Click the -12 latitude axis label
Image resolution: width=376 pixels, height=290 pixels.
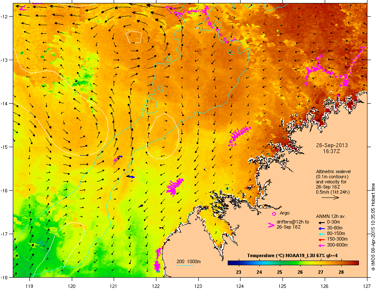4,17
